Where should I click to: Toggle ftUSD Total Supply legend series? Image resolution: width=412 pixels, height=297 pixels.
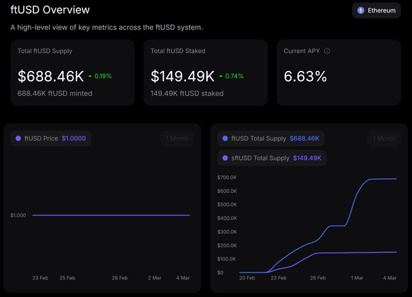click(x=270, y=138)
